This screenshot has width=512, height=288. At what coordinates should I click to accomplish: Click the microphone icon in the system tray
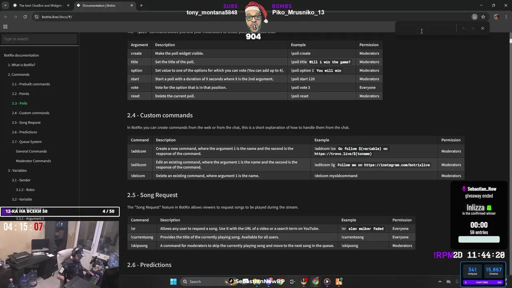click(457, 282)
